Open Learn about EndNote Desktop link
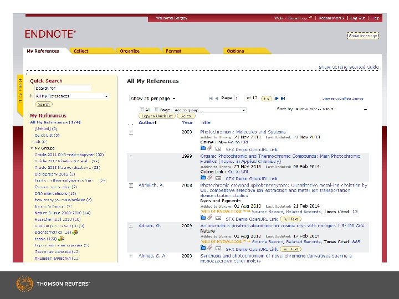399x299 pixels. (343, 99)
